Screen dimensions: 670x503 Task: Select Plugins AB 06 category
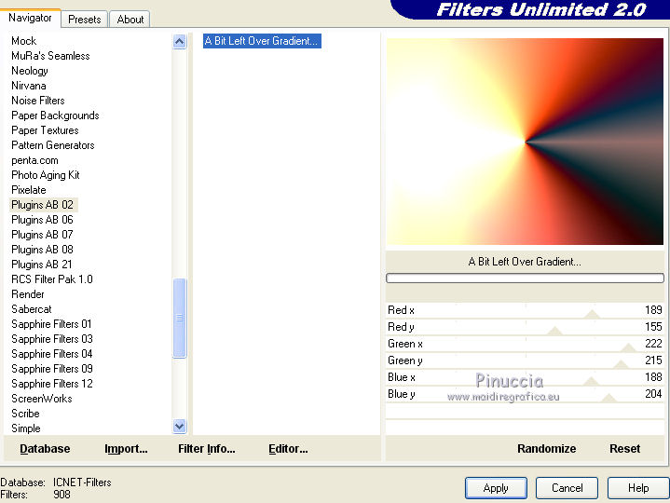click(42, 220)
